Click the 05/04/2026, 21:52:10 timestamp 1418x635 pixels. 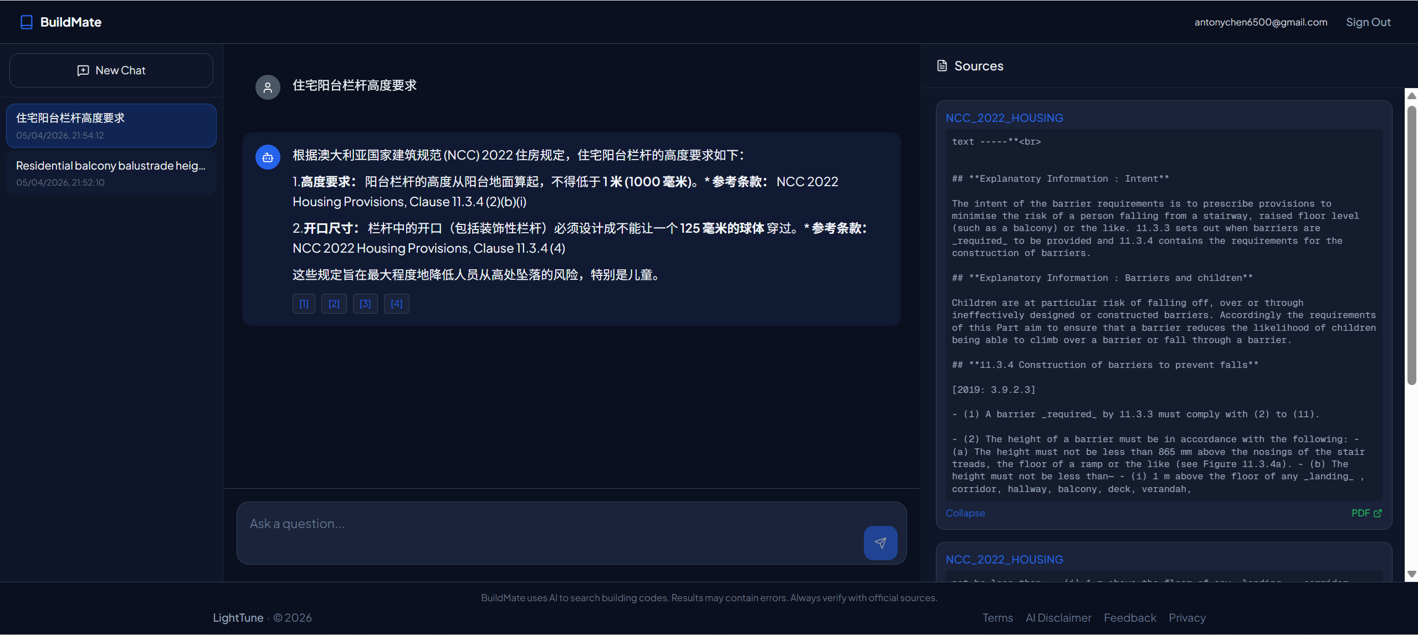pyautogui.click(x=60, y=182)
